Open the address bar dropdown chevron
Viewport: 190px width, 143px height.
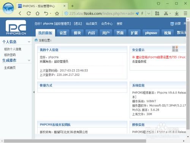(149, 13)
